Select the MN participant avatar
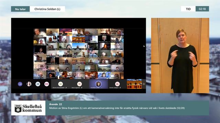220x123 pixels. 47,84
